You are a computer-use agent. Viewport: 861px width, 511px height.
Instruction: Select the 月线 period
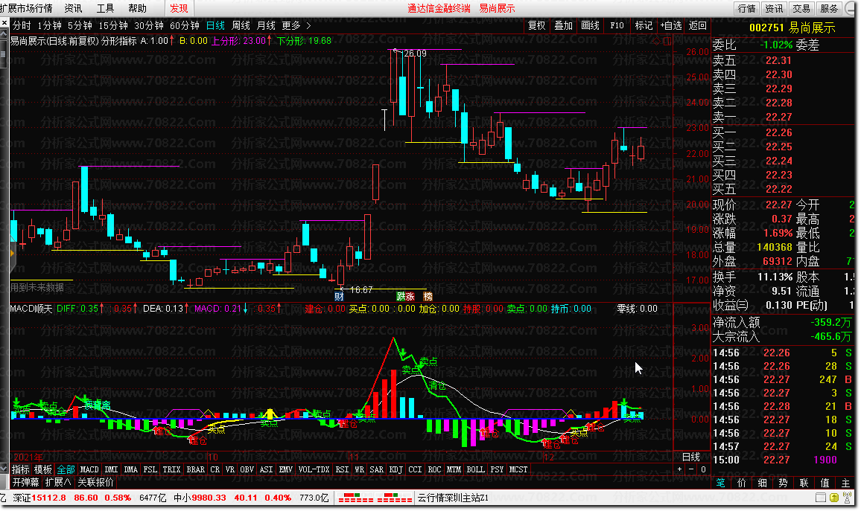[x=267, y=26]
